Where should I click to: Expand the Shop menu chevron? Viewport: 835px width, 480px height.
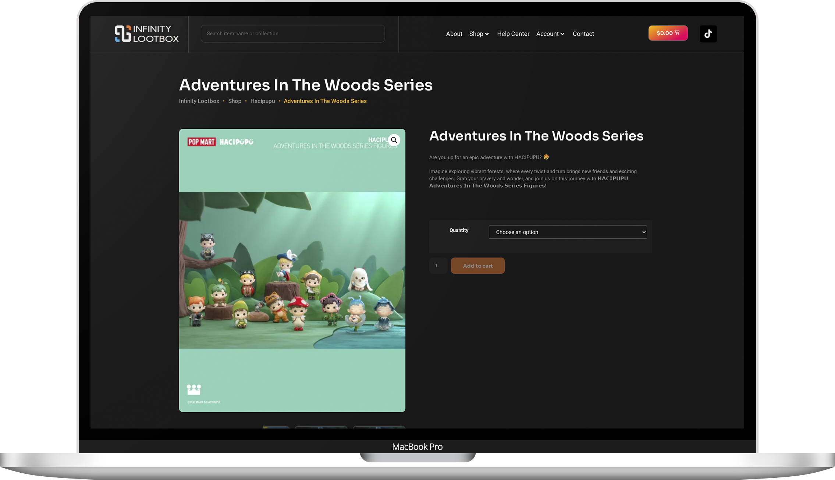click(x=487, y=34)
